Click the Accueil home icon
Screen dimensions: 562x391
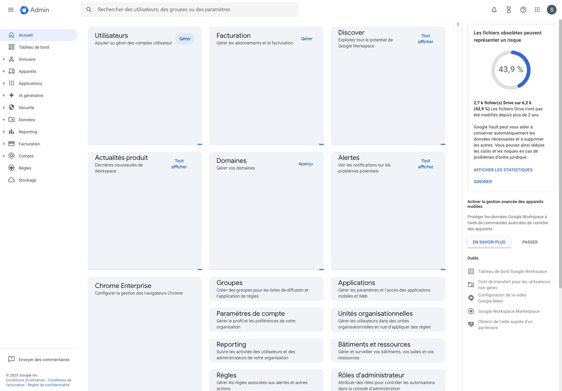[x=11, y=35]
